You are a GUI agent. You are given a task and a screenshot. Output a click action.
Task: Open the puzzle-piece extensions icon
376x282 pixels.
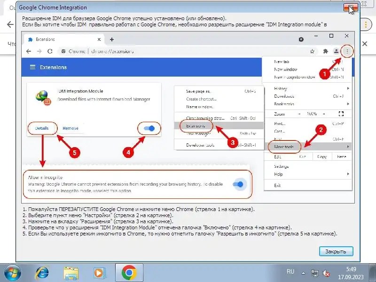pyautogui.click(x=325, y=51)
